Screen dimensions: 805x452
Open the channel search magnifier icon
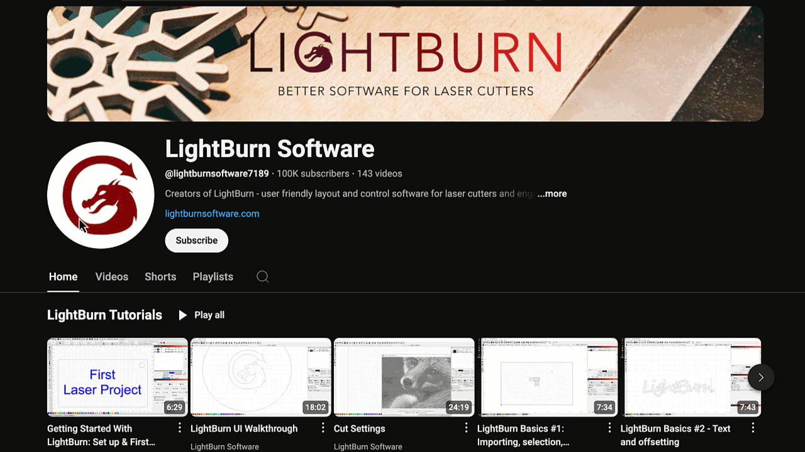coord(263,277)
